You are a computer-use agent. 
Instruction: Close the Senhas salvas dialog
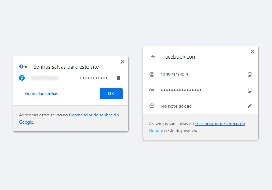123,62
